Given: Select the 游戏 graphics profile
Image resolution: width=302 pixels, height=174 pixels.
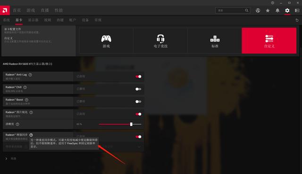Looking at the screenshot, I should [106, 40].
